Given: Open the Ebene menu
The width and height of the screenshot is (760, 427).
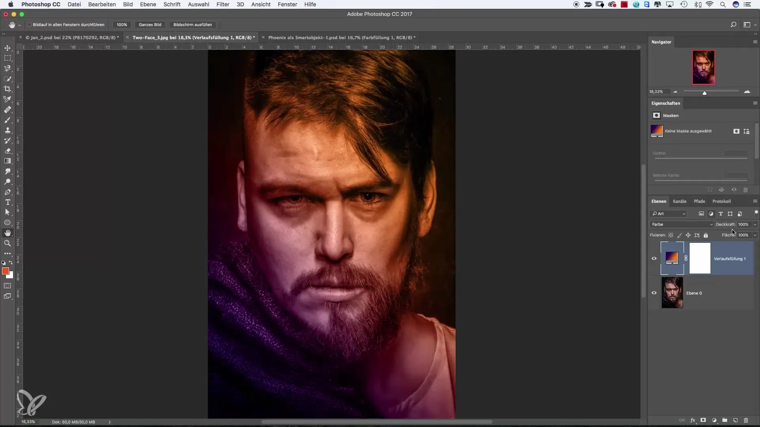Looking at the screenshot, I should 148,4.
